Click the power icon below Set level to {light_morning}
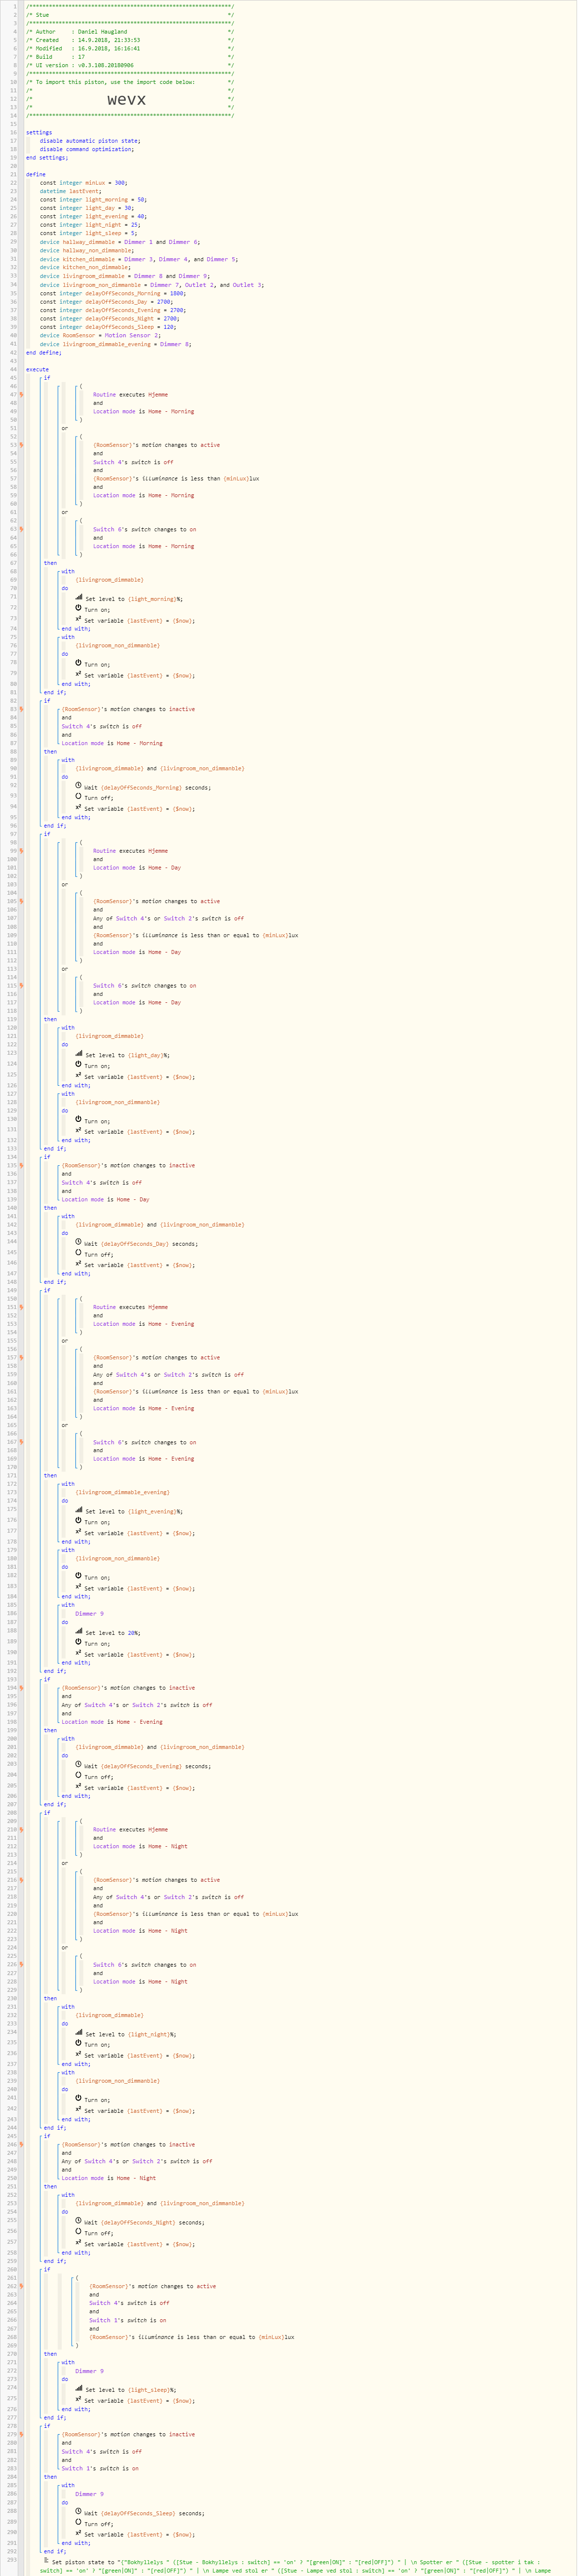Image resolution: width=581 pixels, height=2576 pixels. 79,608
